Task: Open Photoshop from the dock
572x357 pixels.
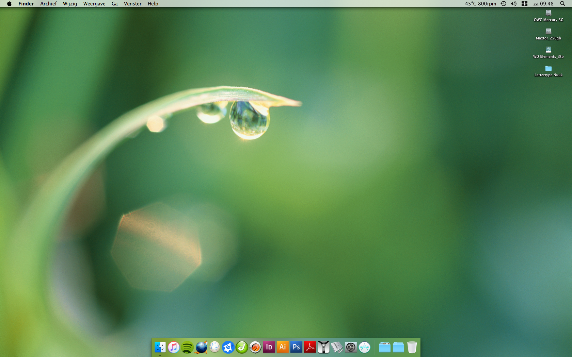Action: pyautogui.click(x=296, y=347)
